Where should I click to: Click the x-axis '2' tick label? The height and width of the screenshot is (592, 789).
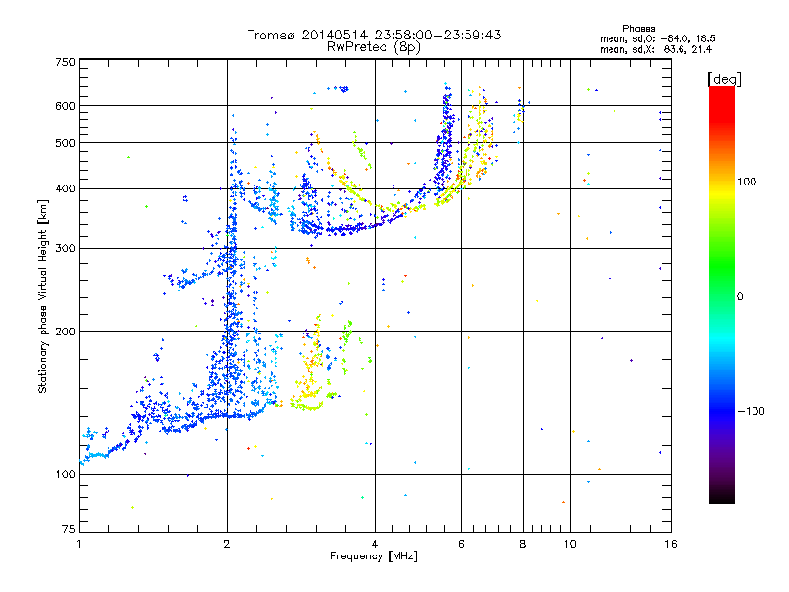(x=227, y=544)
